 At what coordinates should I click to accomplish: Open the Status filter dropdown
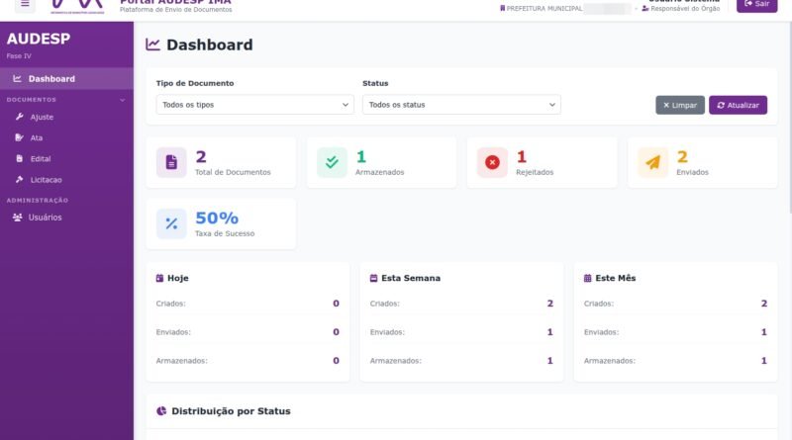[461, 105]
